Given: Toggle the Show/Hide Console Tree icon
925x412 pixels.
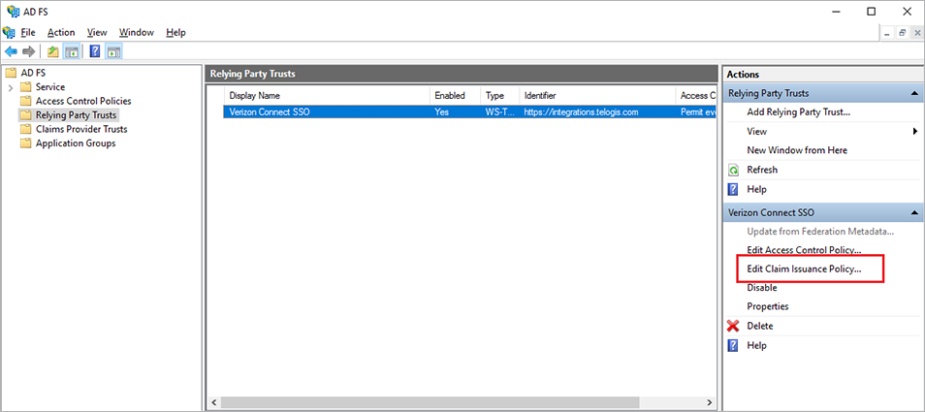Looking at the screenshot, I should (x=72, y=51).
